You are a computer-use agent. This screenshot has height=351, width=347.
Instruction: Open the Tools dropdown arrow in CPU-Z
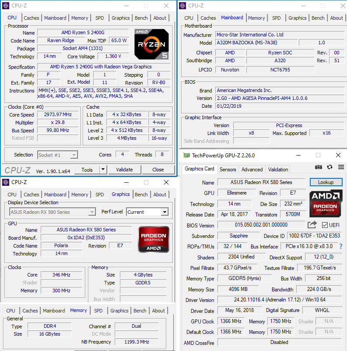pyautogui.click(x=103, y=170)
